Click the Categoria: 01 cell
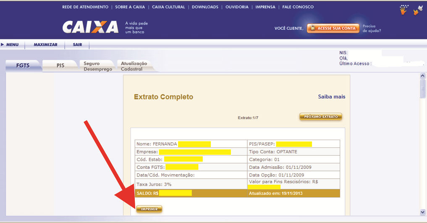The image size is (427, 223). pyautogui.click(x=293, y=159)
